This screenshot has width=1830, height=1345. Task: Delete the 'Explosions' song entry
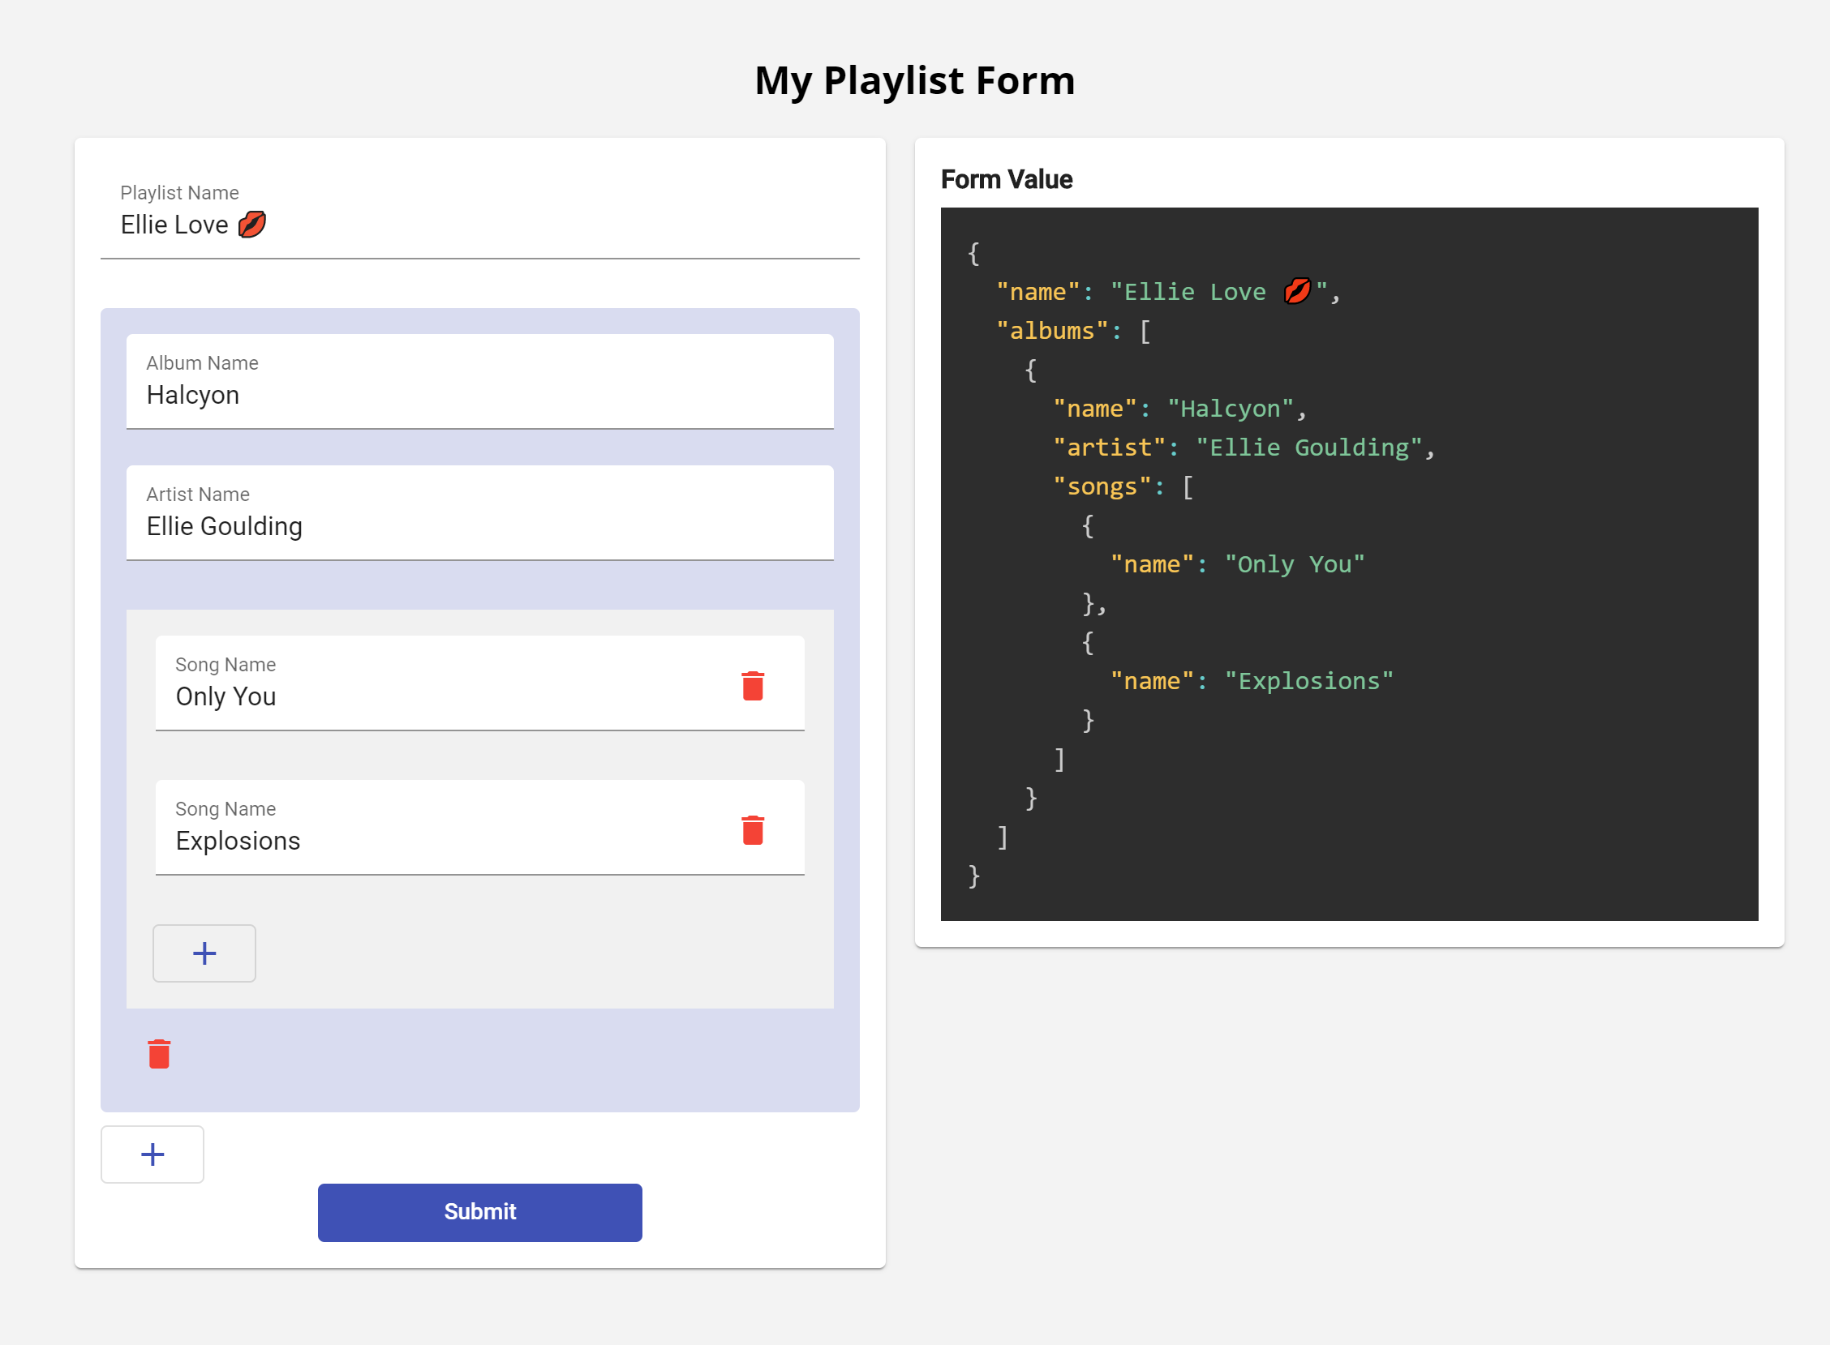pyautogui.click(x=753, y=829)
